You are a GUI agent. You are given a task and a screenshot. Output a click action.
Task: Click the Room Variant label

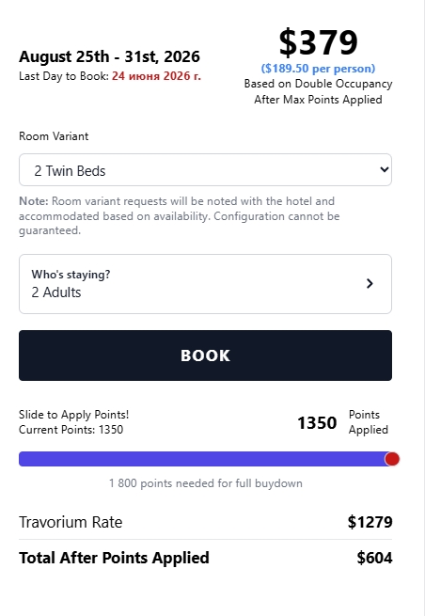pyautogui.click(x=54, y=136)
